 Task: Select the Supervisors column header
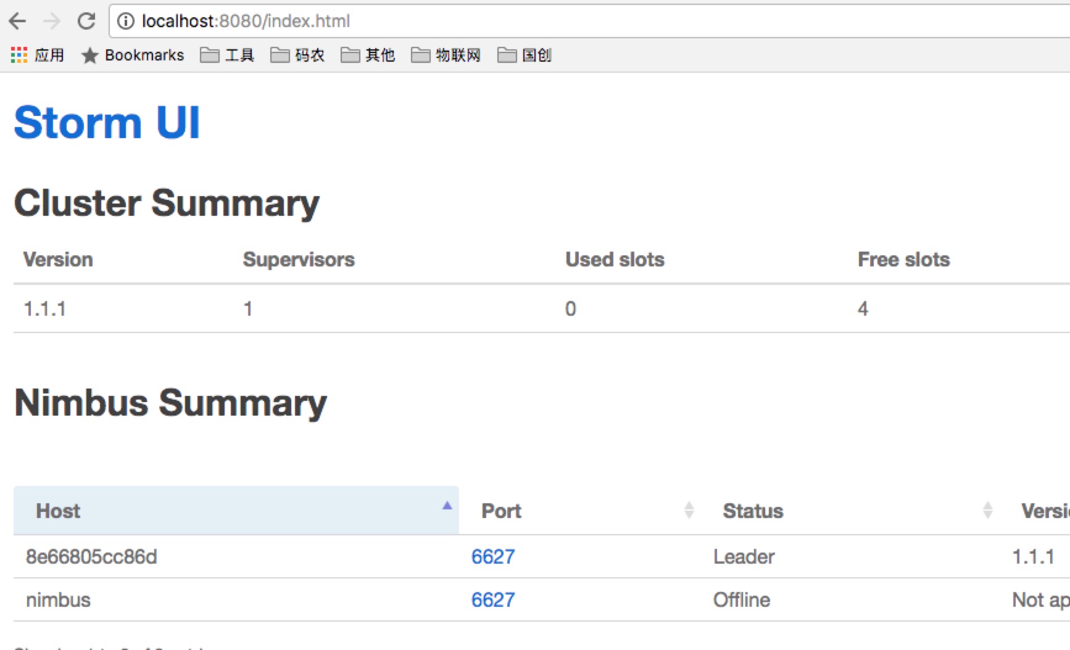[299, 260]
